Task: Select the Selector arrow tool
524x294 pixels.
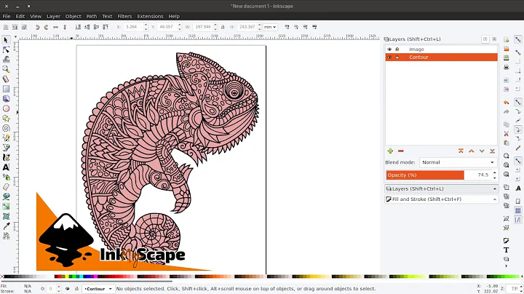Action: [x=6, y=40]
